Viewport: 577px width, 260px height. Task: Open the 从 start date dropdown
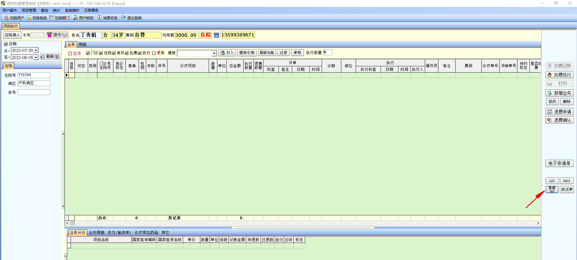[x=36, y=50]
